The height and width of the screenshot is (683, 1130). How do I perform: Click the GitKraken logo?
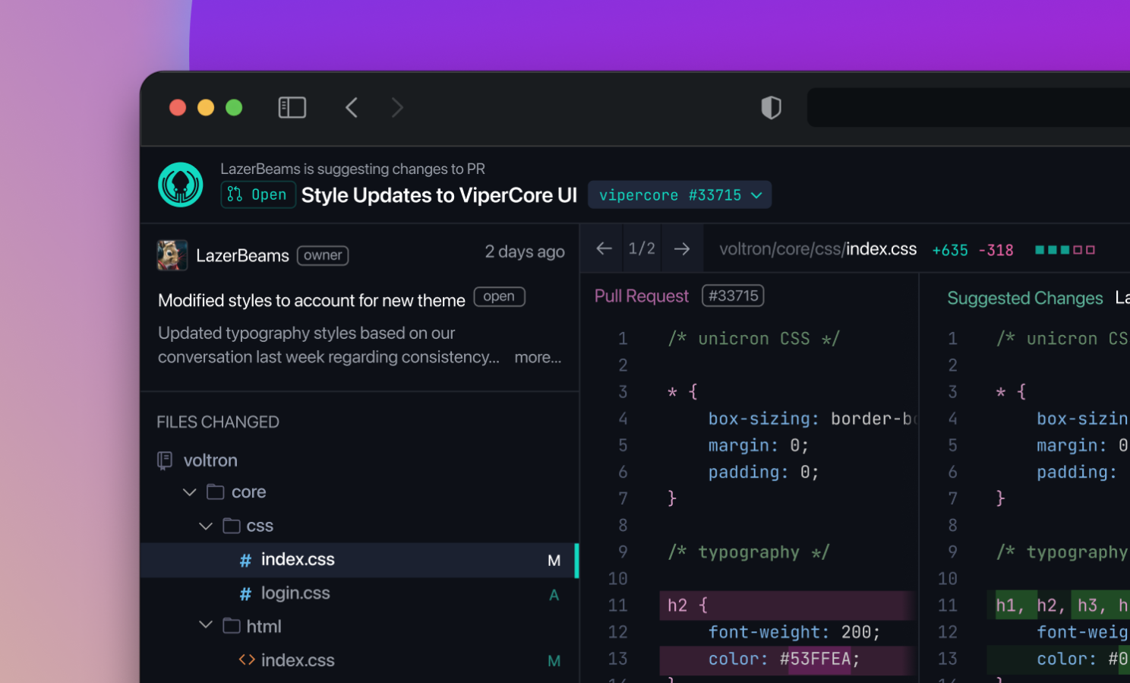(x=181, y=185)
